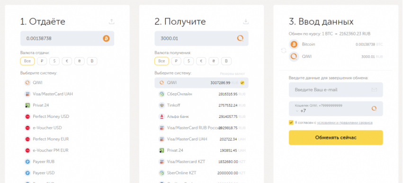Select Privat 24 in the Получите list
This screenshot has width=403, height=183.
tap(201, 150)
